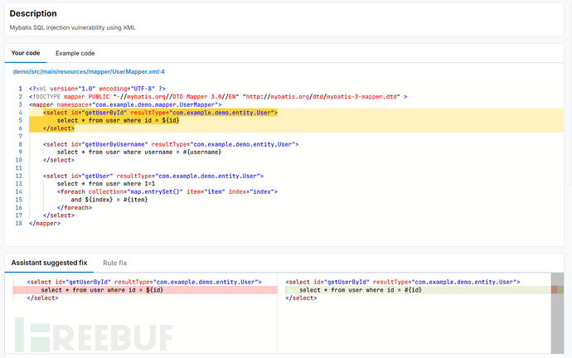The width and height of the screenshot is (572, 358).
Task: Click the green added line containing #{id}
Action: pyautogui.click(x=361, y=290)
